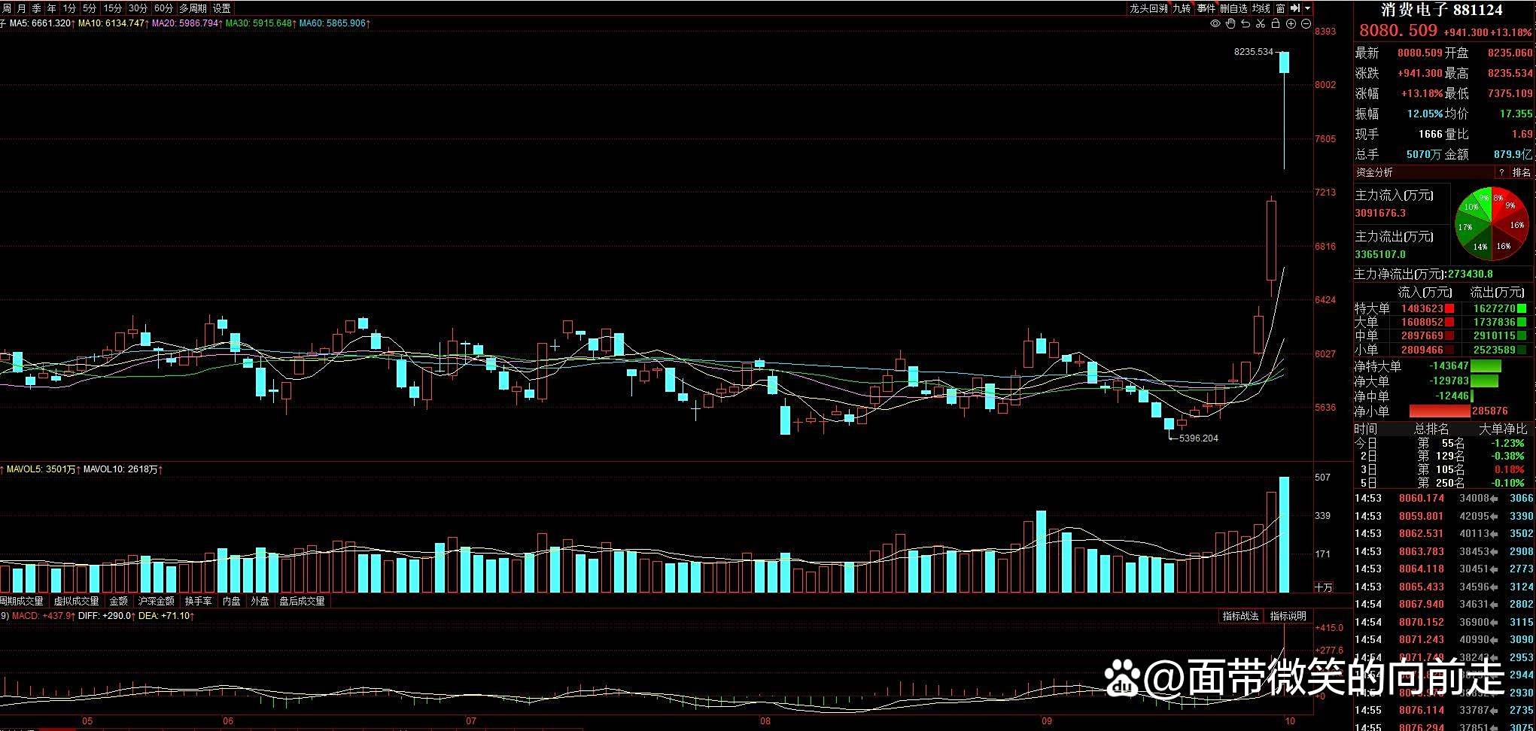
Task: Click the undo arrow icon
Action: pos(1246,24)
